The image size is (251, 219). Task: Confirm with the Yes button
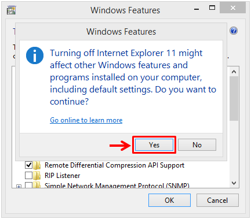pyautogui.click(x=154, y=145)
